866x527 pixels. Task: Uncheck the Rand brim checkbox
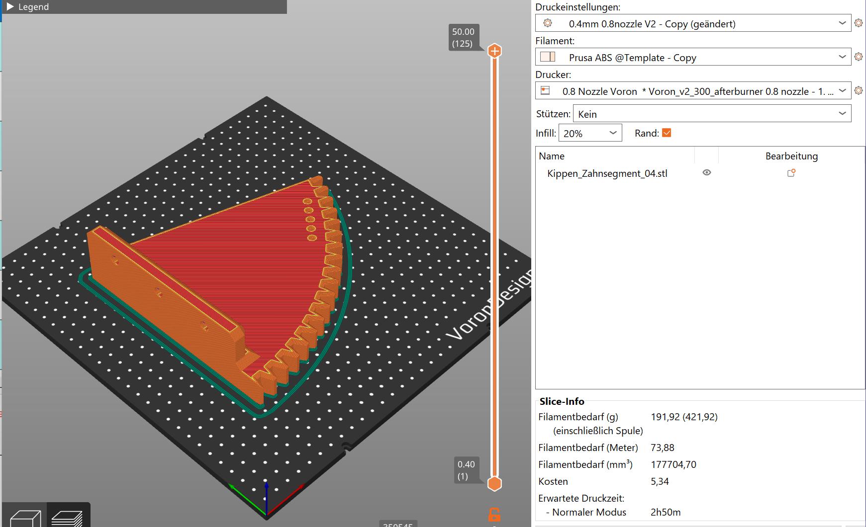tap(667, 133)
